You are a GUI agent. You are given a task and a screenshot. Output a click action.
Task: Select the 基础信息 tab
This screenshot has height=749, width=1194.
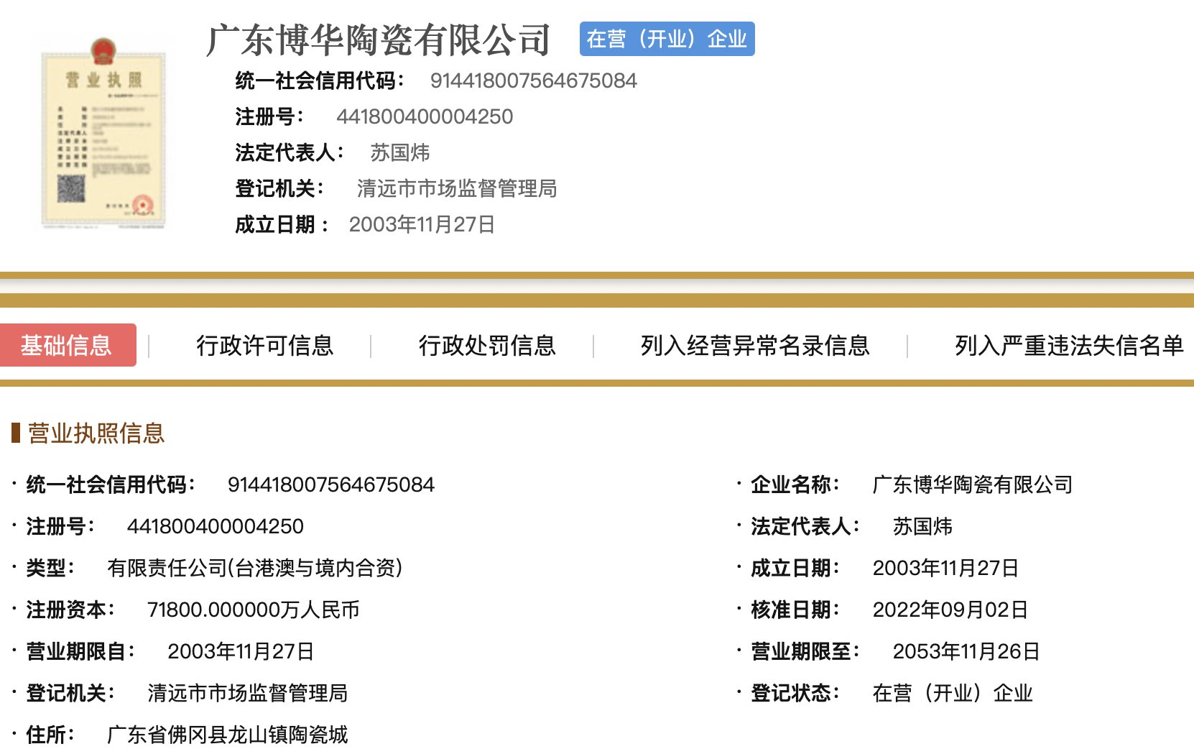[x=67, y=346]
